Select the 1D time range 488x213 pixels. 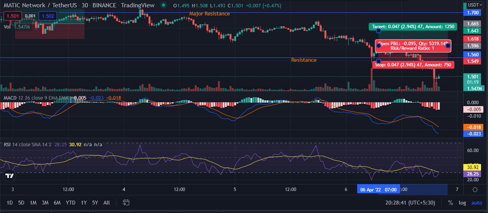pyautogui.click(x=10, y=202)
